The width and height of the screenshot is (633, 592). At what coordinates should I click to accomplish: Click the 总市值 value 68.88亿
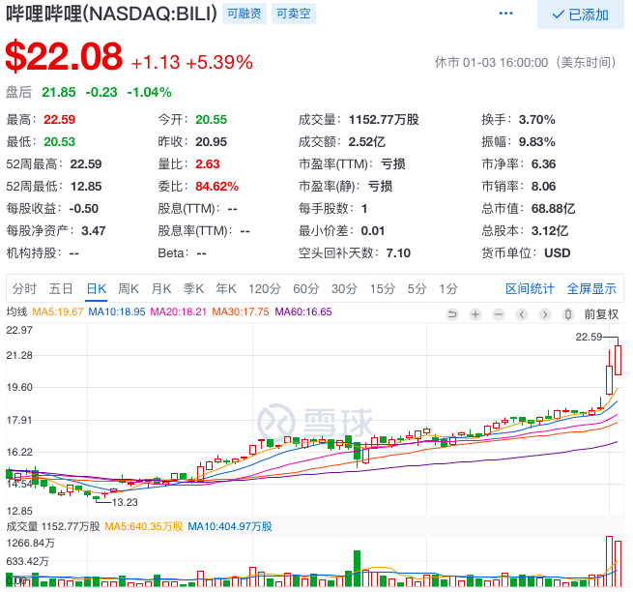[x=553, y=209]
